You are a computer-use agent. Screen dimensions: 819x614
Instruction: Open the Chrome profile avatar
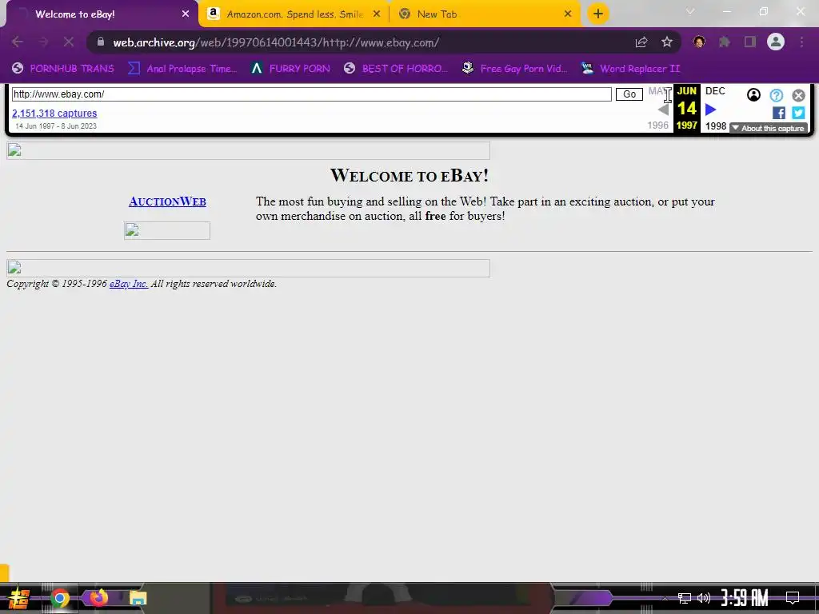pyautogui.click(x=776, y=42)
